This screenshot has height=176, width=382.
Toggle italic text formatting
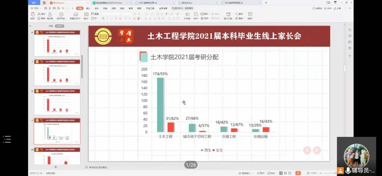coord(107,18)
